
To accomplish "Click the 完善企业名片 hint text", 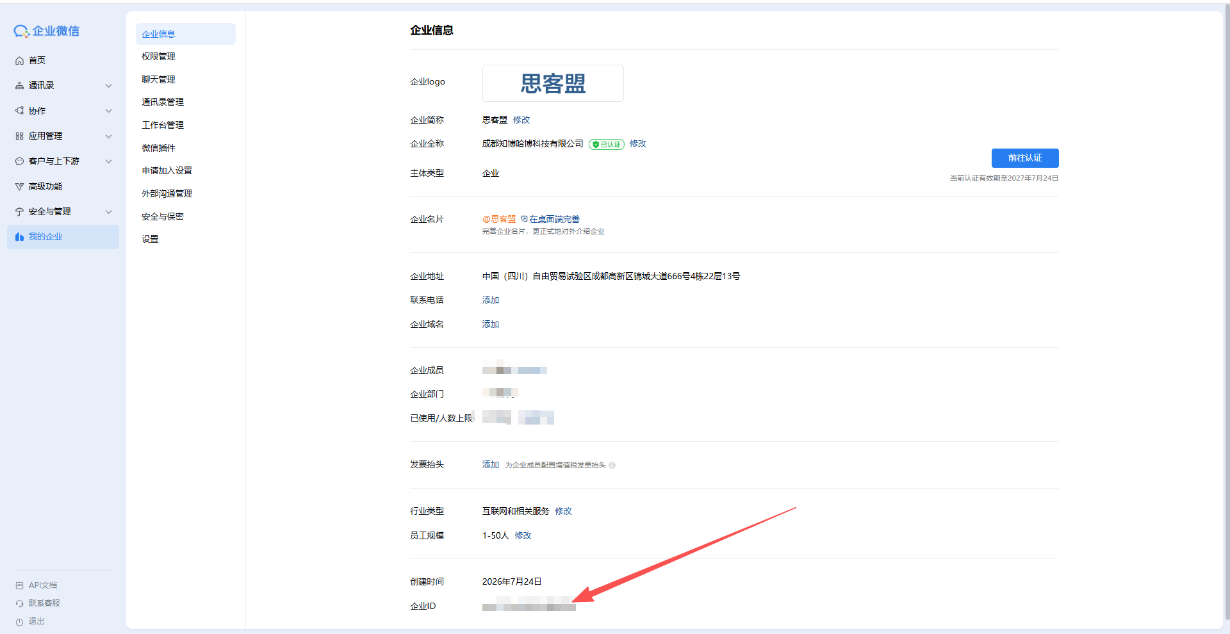I will [543, 231].
